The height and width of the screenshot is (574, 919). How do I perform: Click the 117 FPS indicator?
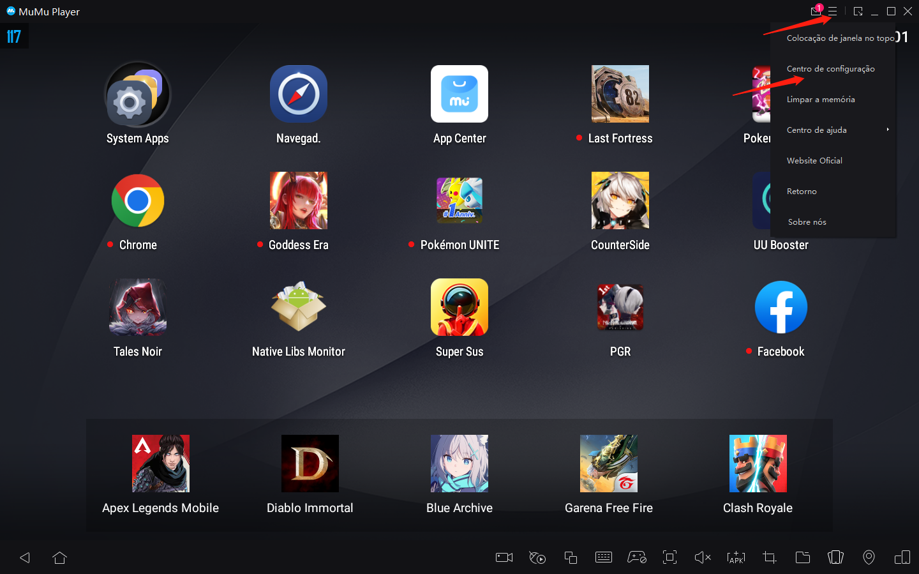click(x=14, y=36)
